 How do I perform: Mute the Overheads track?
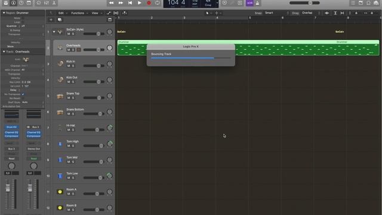tap(69, 50)
